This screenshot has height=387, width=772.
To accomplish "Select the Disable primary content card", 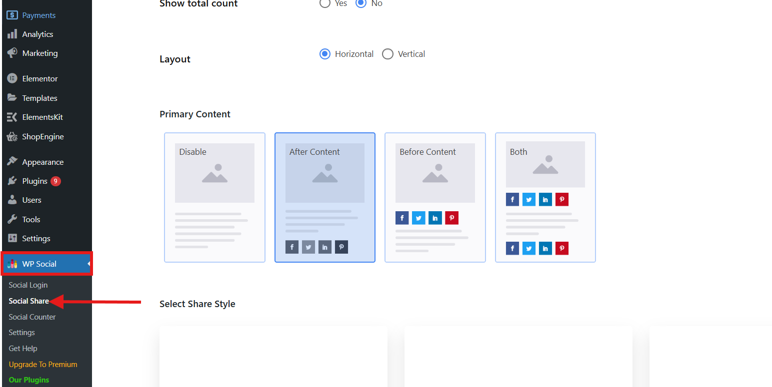I will click(214, 197).
